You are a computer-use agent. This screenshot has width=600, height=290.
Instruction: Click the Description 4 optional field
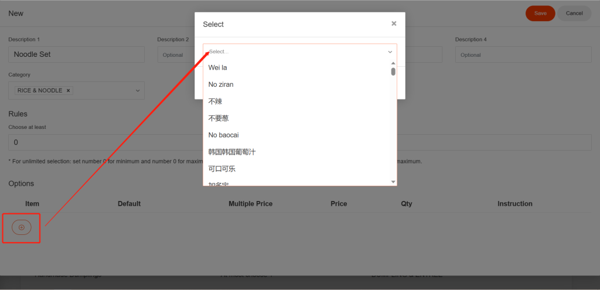(523, 54)
